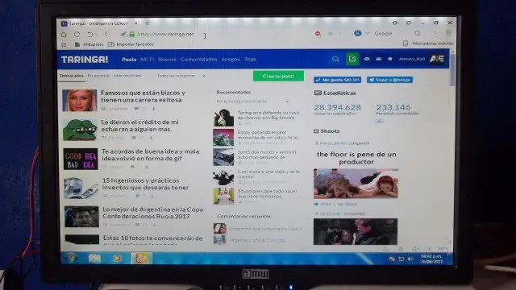Click Seguir a @taringa Twitter button

coord(389,80)
